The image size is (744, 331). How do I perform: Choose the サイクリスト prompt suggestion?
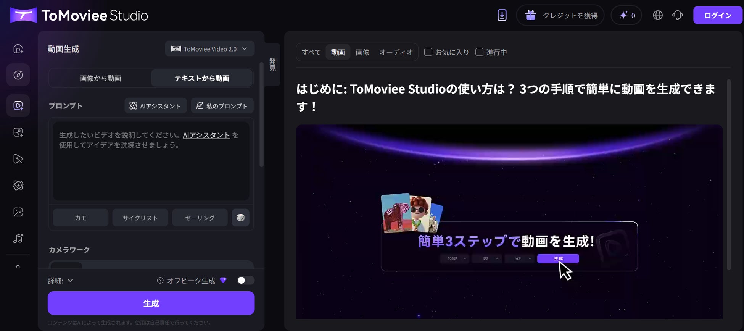[140, 218]
